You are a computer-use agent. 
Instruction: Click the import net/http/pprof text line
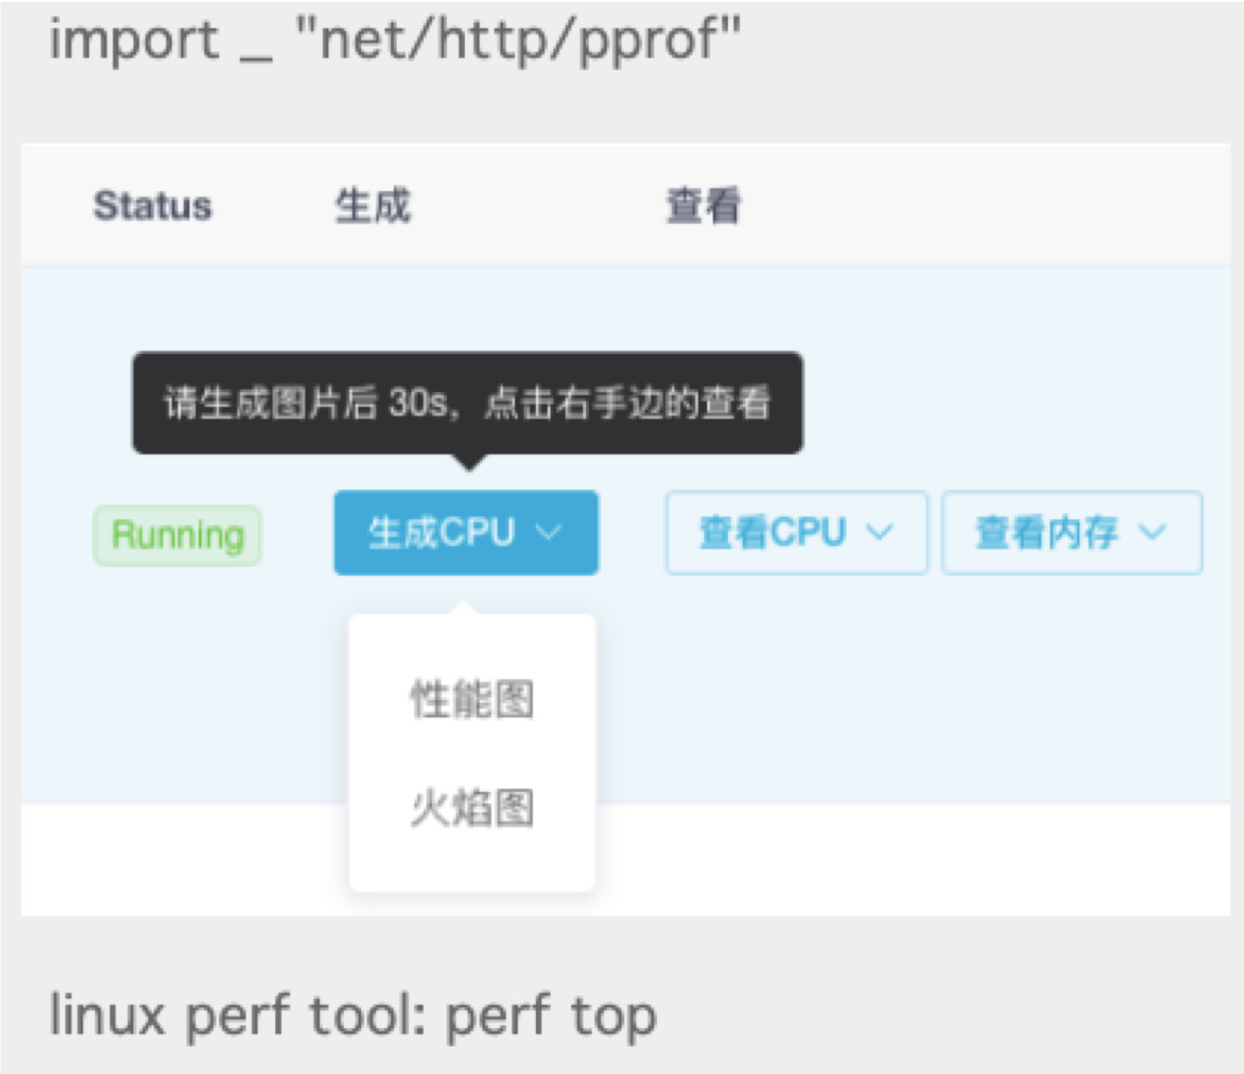[x=395, y=41]
